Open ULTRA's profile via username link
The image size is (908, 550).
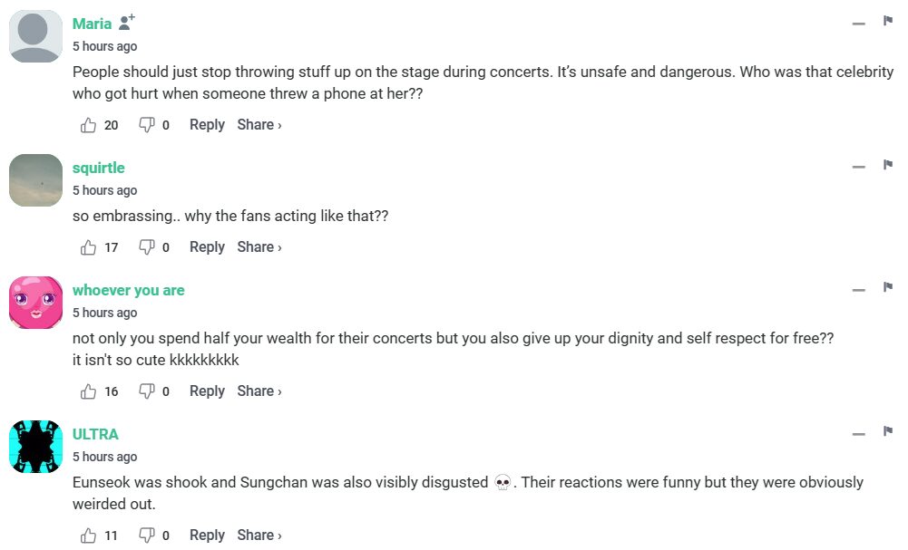pyautogui.click(x=95, y=434)
